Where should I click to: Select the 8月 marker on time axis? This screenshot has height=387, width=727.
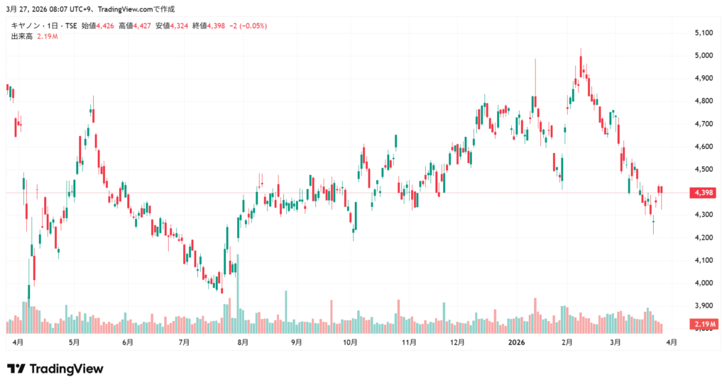(x=243, y=342)
